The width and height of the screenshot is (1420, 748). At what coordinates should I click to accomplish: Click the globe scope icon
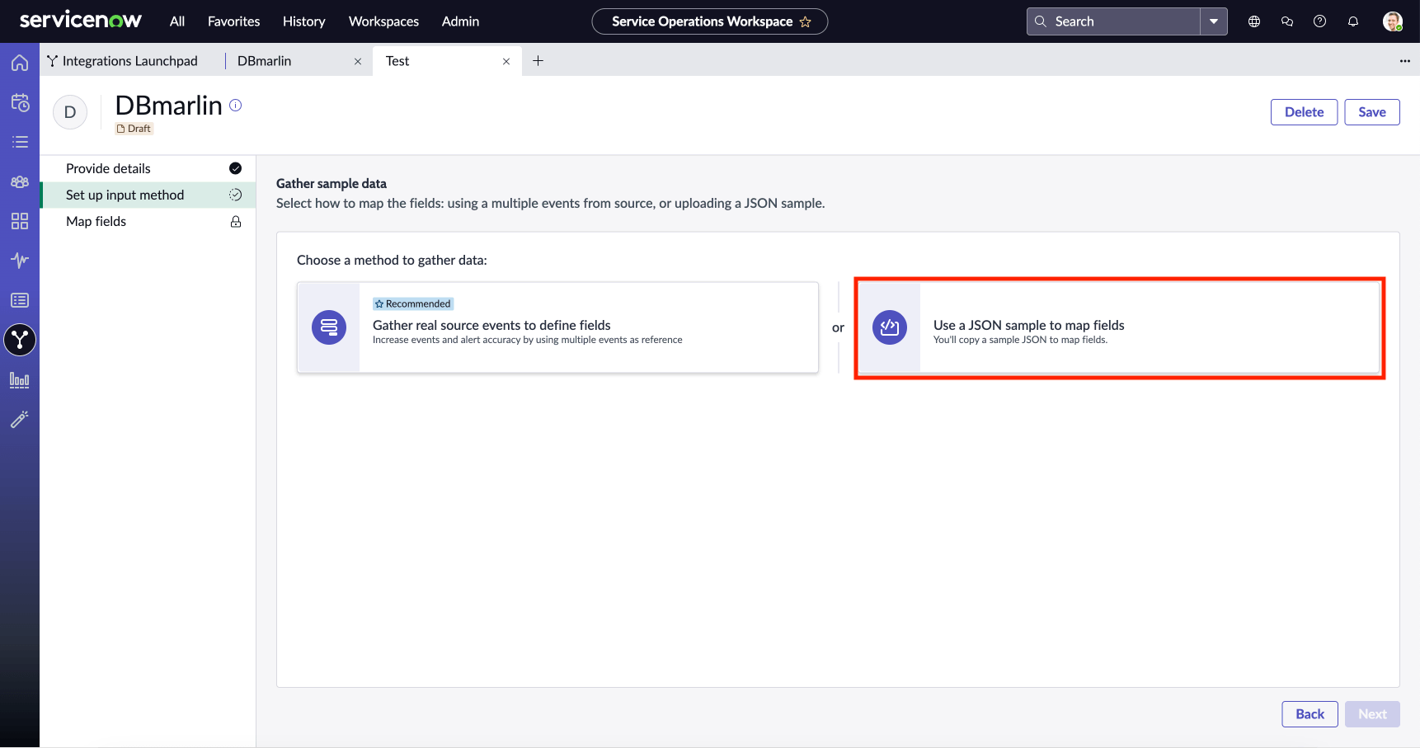[1254, 21]
